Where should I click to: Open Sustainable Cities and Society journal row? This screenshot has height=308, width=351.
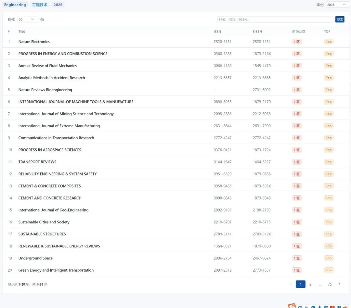click(x=44, y=222)
